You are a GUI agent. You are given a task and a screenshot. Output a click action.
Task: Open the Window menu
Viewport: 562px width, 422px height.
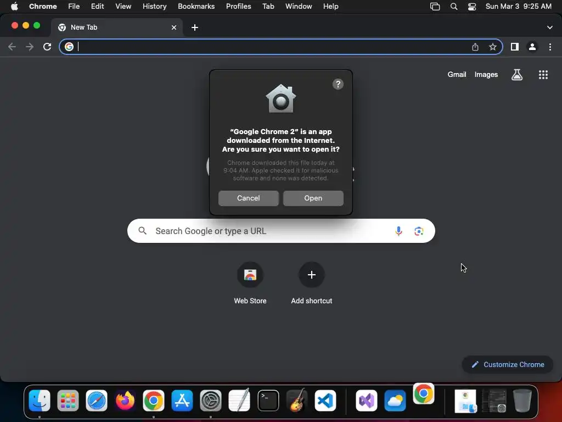click(x=299, y=7)
